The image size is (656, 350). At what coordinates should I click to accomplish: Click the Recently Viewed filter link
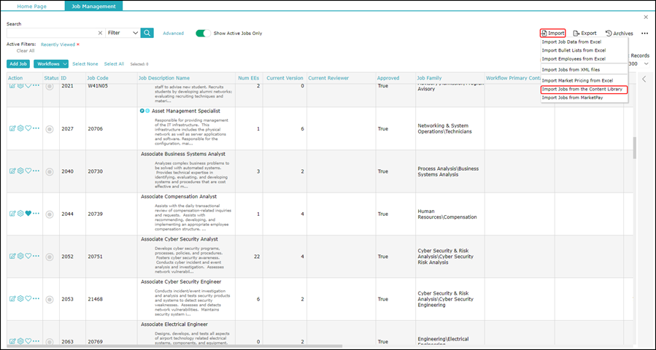tap(58, 44)
